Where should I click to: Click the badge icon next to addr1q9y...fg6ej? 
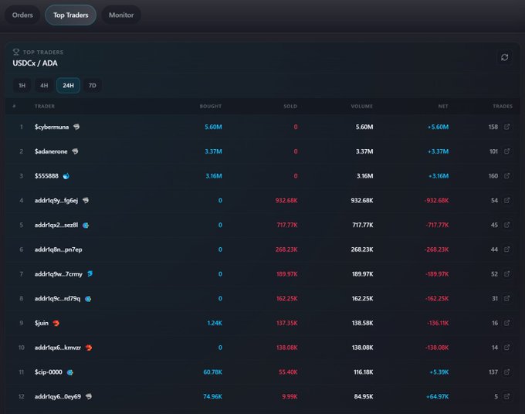(x=86, y=200)
